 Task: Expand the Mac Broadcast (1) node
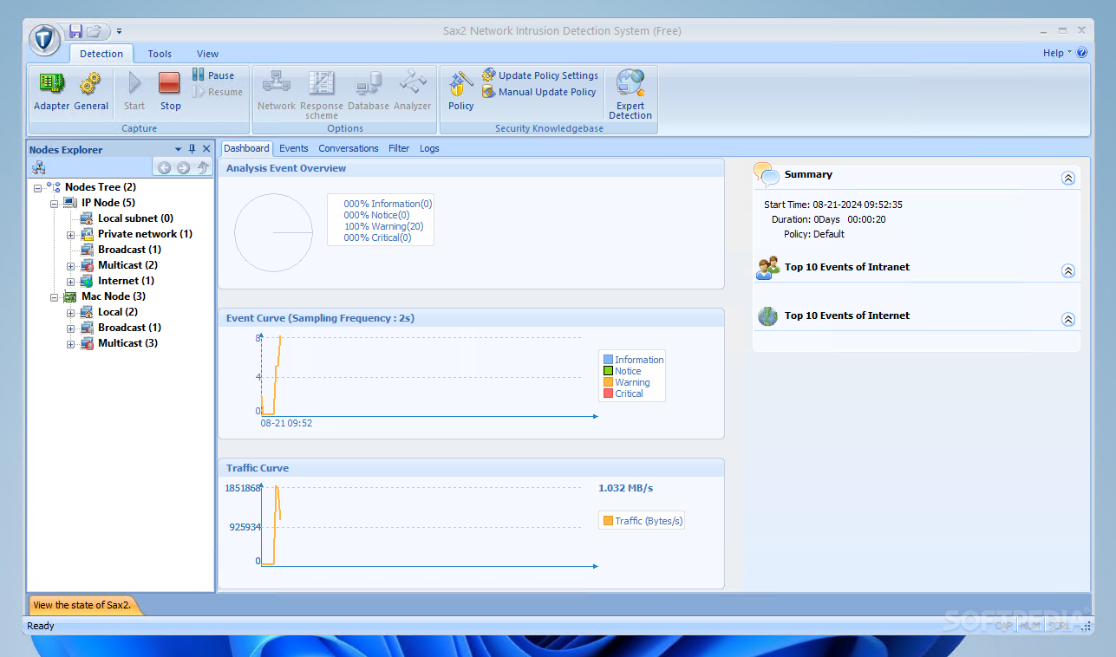[x=70, y=328]
